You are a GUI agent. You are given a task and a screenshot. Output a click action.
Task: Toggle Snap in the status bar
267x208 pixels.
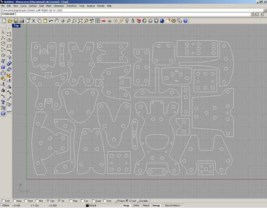coord(126,205)
